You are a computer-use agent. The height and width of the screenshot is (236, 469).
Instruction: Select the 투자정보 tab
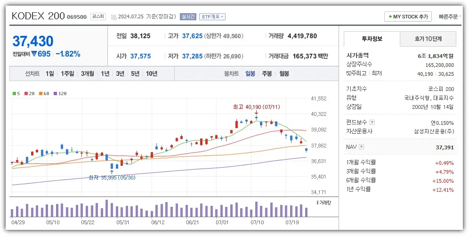(372, 39)
